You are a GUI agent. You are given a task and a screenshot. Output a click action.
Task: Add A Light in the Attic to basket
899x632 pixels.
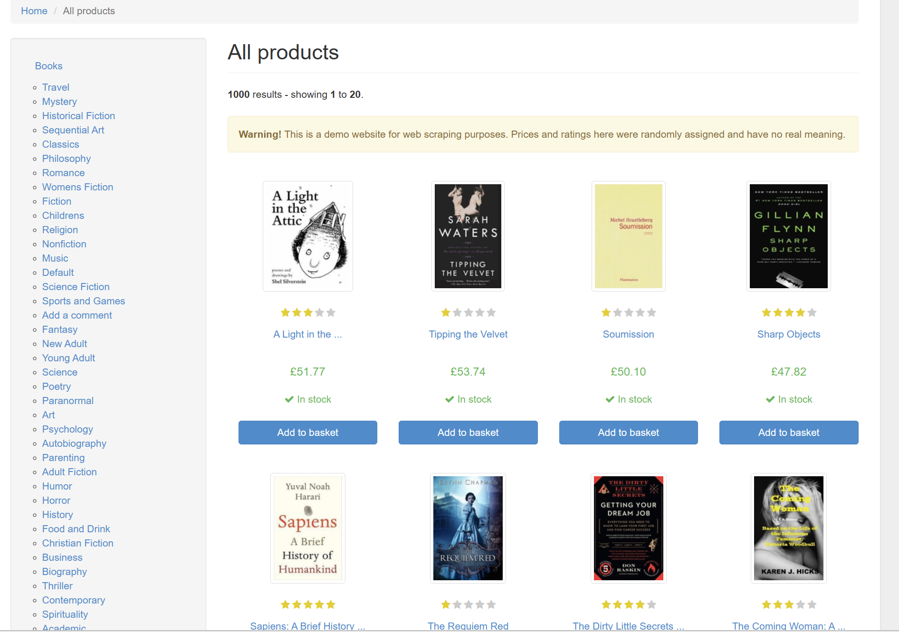(308, 433)
